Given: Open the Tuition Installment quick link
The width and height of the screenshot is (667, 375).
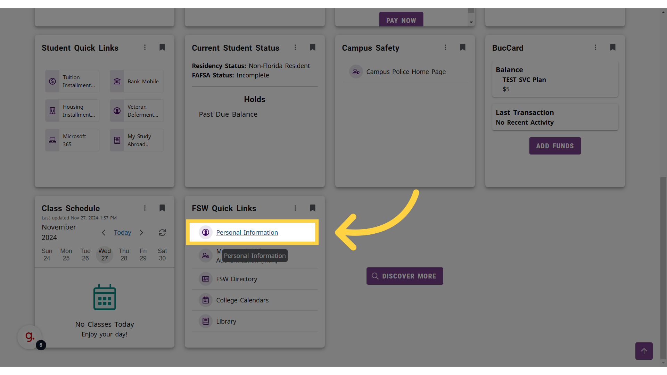Looking at the screenshot, I should [x=72, y=81].
